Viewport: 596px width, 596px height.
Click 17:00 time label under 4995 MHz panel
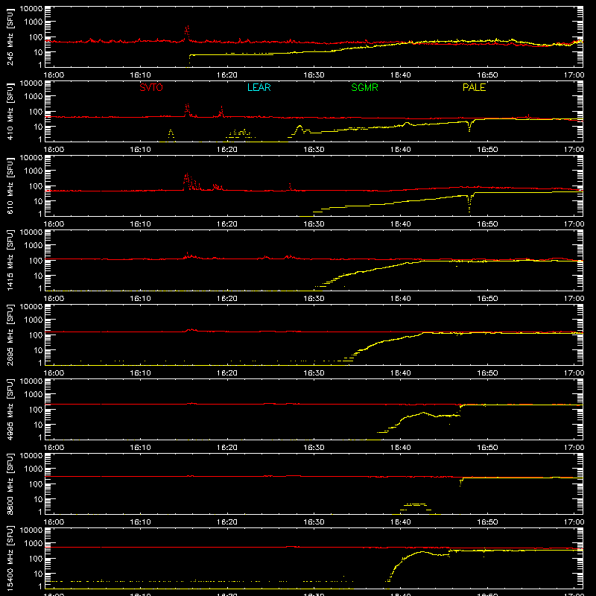tap(574, 448)
